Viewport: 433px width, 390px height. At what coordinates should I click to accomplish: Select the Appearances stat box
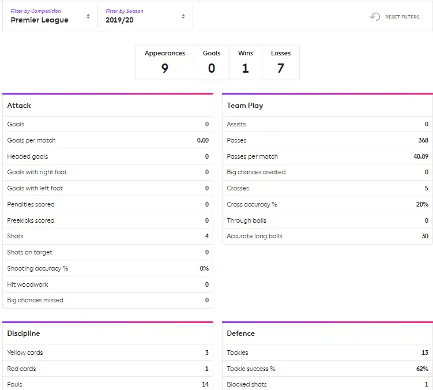tap(165, 63)
